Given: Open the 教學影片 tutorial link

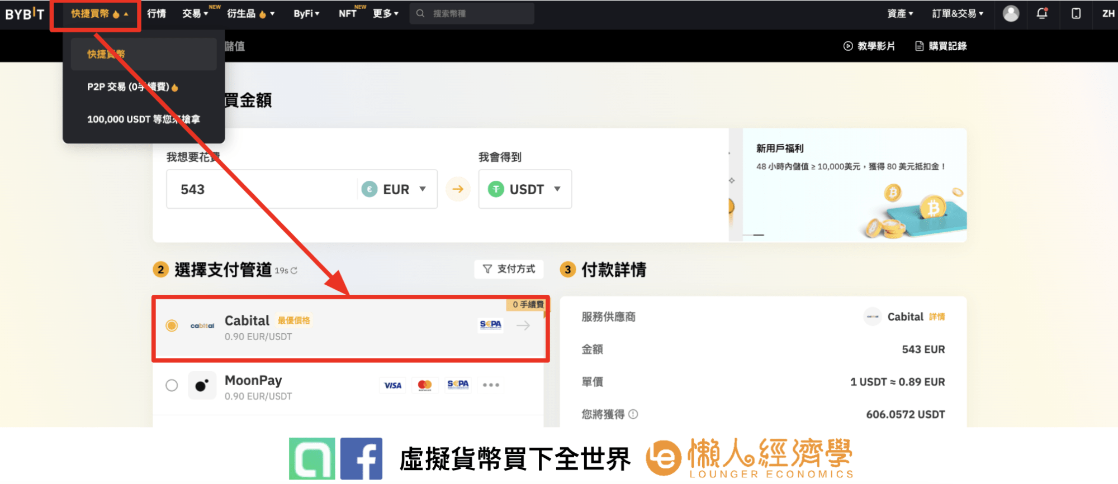Looking at the screenshot, I should coord(876,46).
